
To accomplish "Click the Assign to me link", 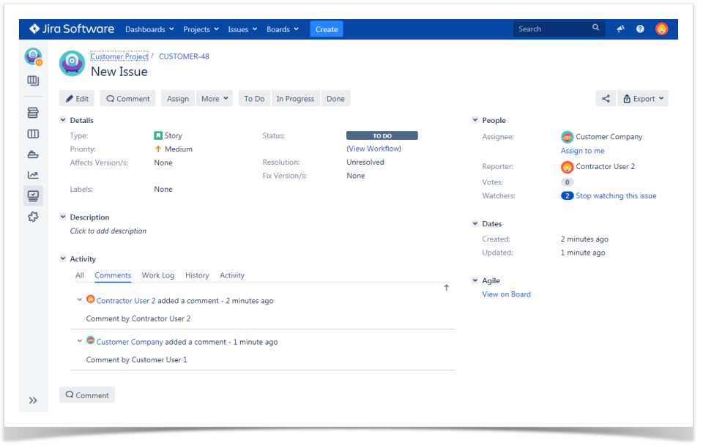I will tap(582, 151).
